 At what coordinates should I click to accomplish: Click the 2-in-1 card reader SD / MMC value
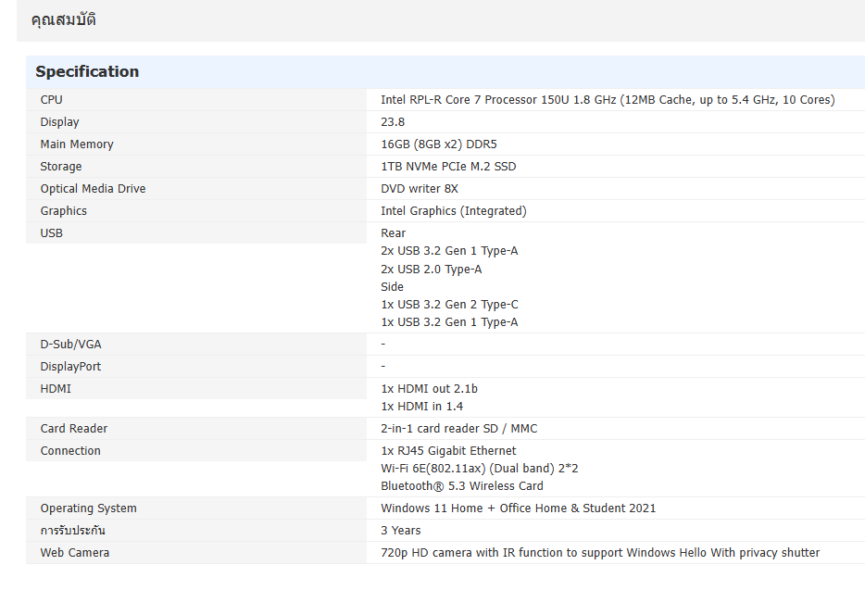pos(459,428)
